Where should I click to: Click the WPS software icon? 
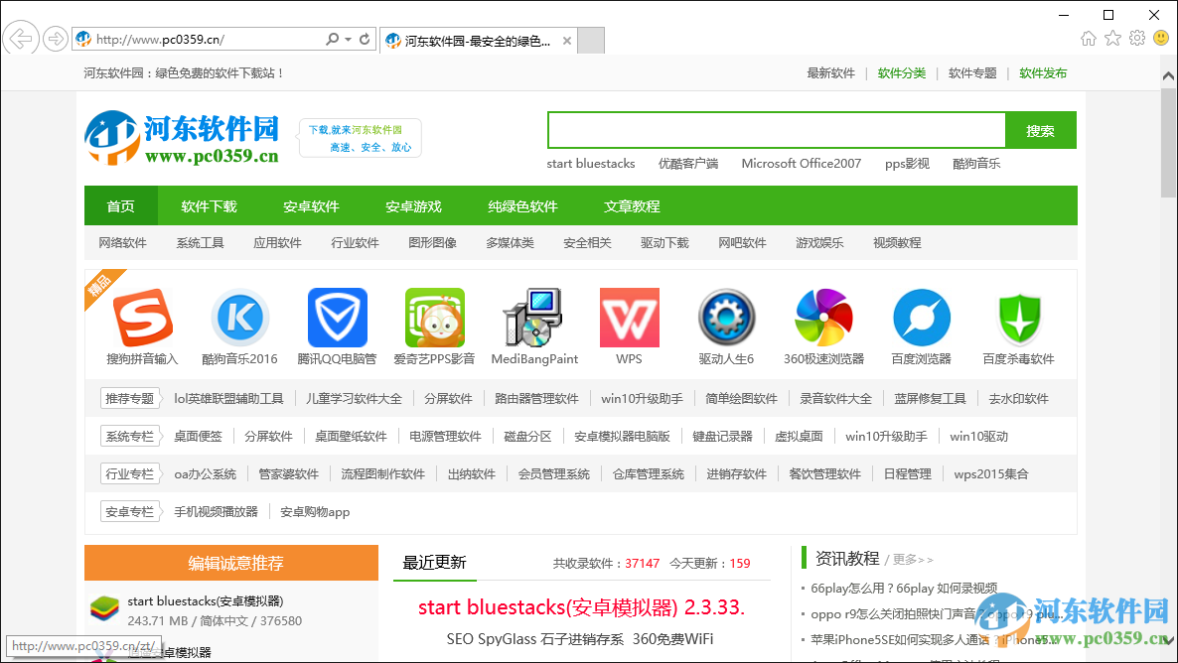629,316
